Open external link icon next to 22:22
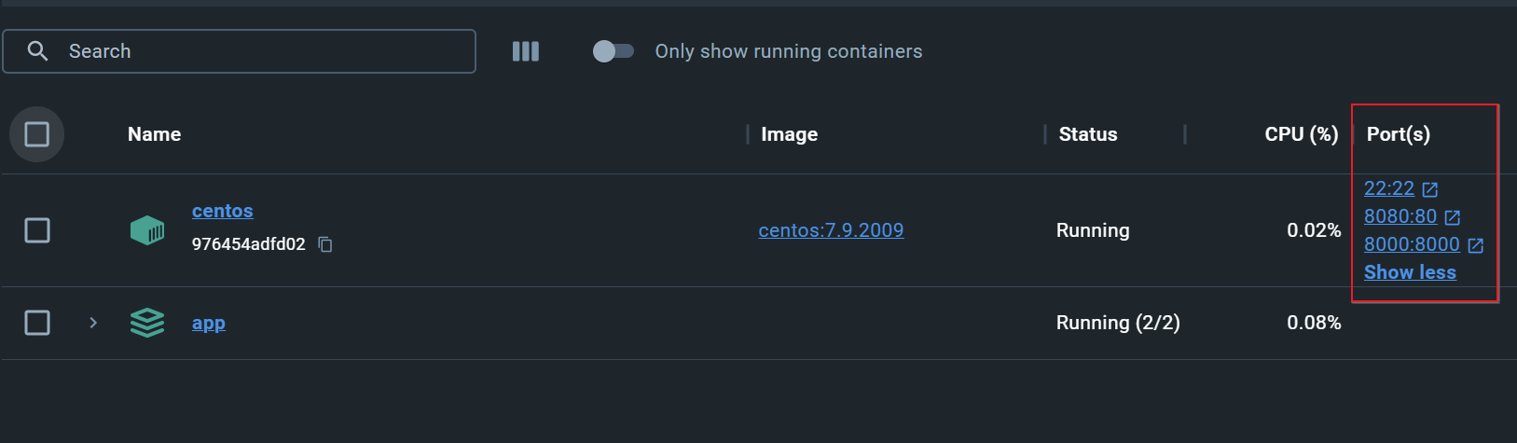Viewport: 1517px width, 443px height. [1430, 189]
